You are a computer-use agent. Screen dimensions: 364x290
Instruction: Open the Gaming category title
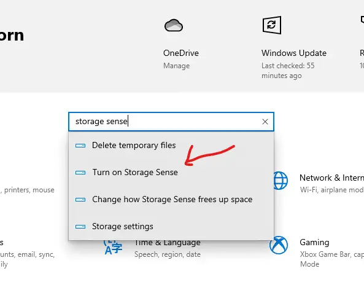pos(314,242)
